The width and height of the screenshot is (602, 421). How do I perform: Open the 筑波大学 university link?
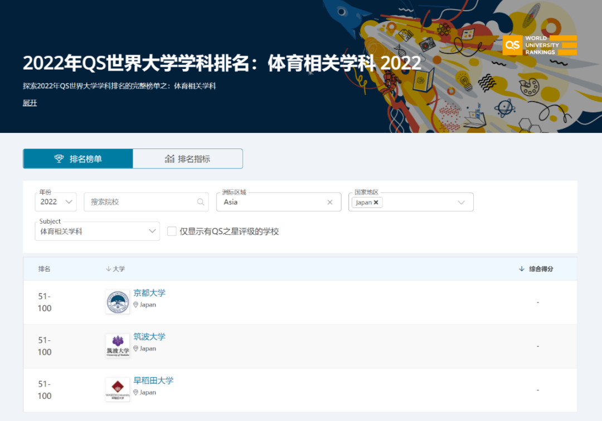tap(149, 336)
